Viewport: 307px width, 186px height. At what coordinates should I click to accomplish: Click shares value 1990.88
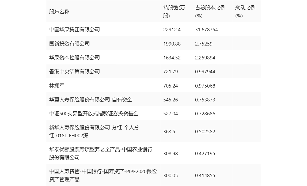172,44
